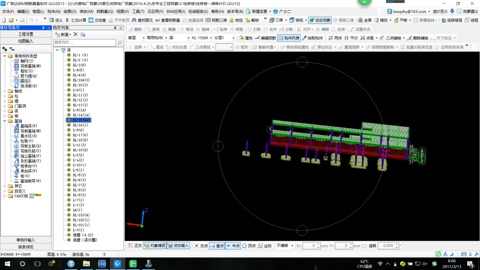Image resolution: width=480 pixels, height=270 pixels.
Task: Open the 钢筋量(Q) menu
Action: 105,11
